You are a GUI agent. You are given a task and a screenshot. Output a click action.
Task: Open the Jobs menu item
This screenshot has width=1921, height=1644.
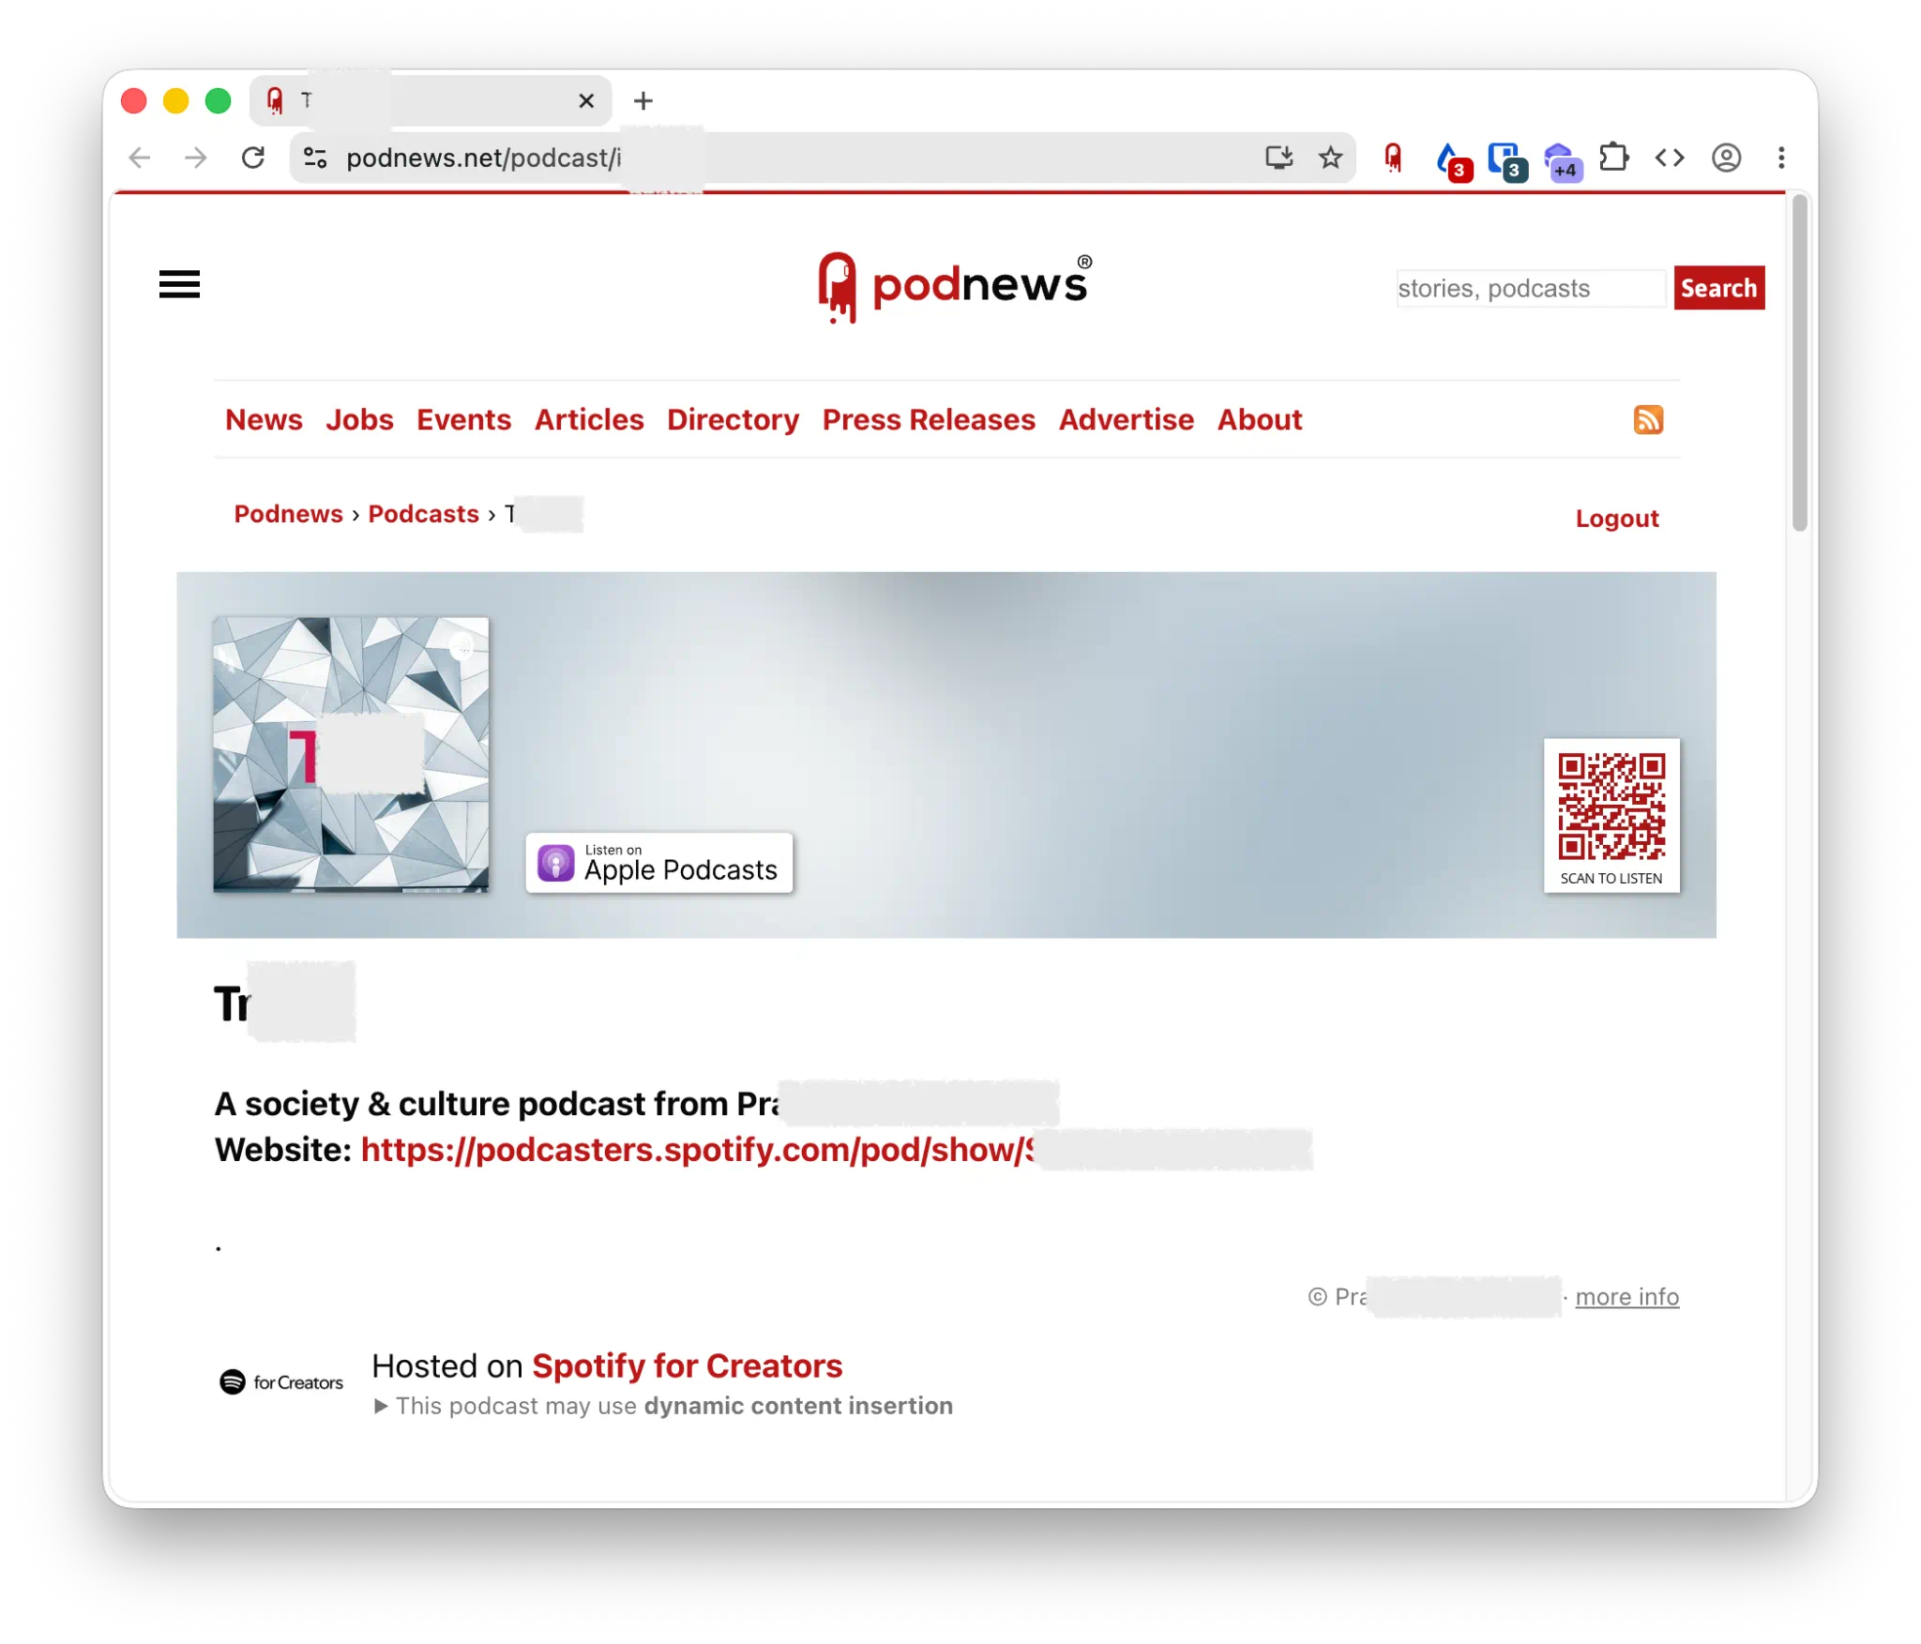pyautogui.click(x=359, y=419)
